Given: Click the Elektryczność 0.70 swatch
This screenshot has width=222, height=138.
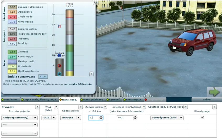Looking at the screenshot, I should [x=12, y=61].
